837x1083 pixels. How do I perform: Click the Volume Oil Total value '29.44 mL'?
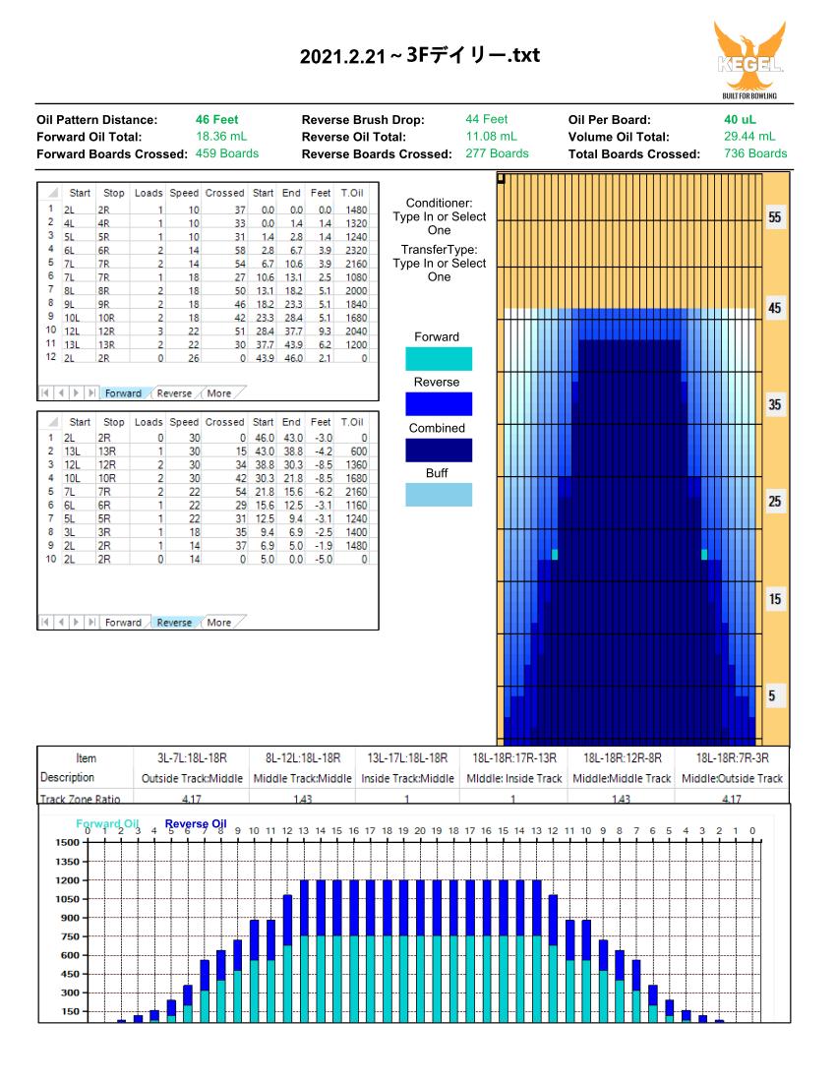pos(749,137)
